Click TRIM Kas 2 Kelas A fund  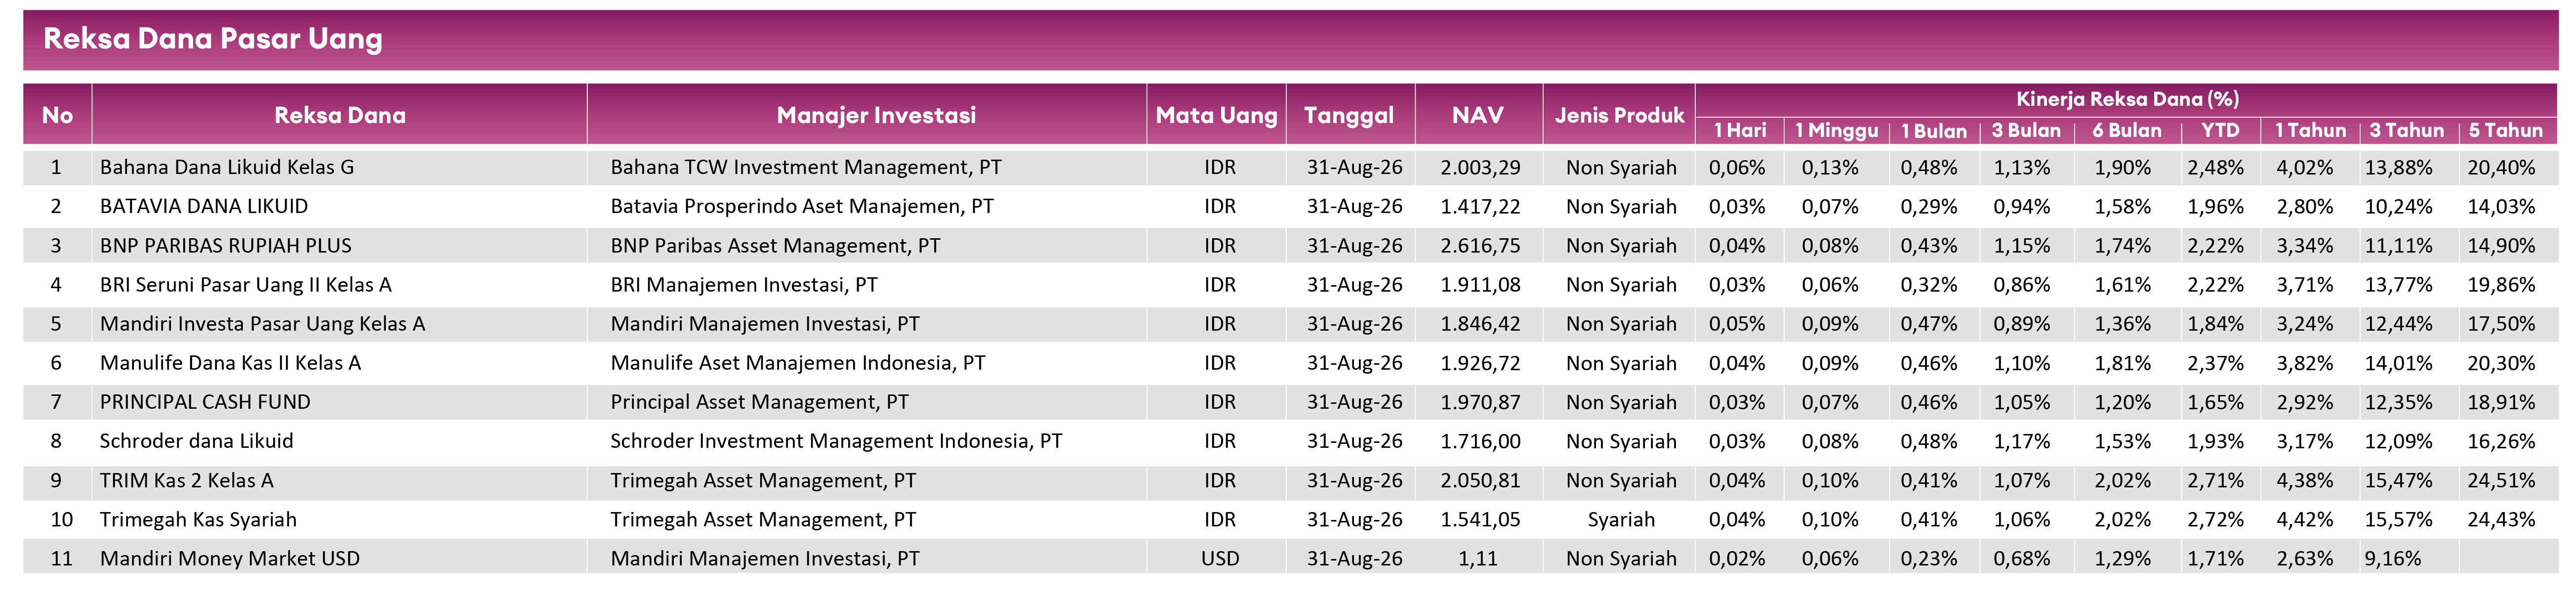tap(187, 480)
